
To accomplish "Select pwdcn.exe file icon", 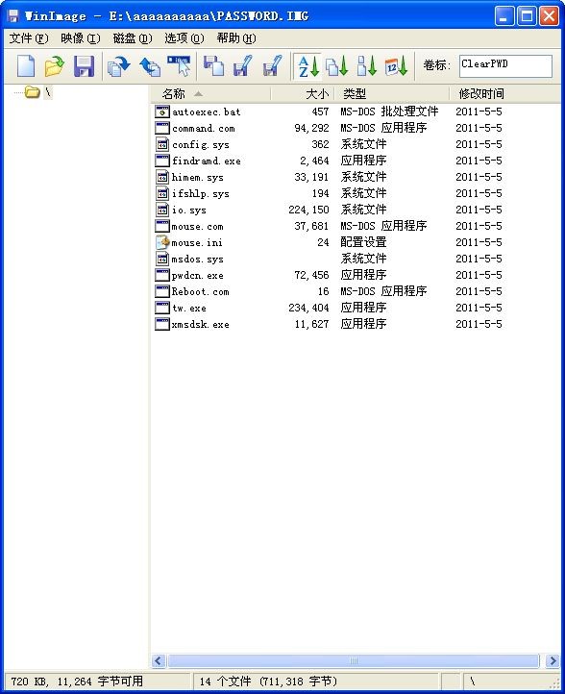I will point(162,275).
